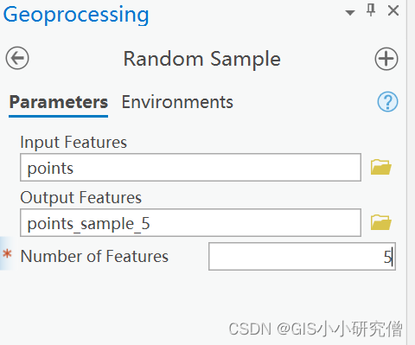Click the circled plus button beside Random Sample

click(x=386, y=59)
